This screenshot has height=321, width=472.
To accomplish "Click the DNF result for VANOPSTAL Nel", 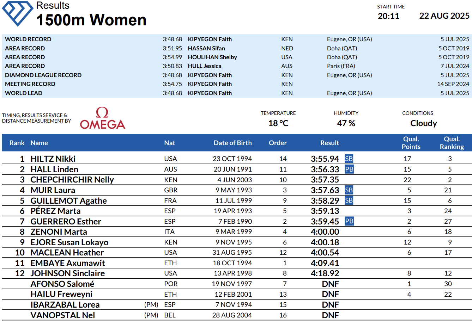I will point(330,315).
